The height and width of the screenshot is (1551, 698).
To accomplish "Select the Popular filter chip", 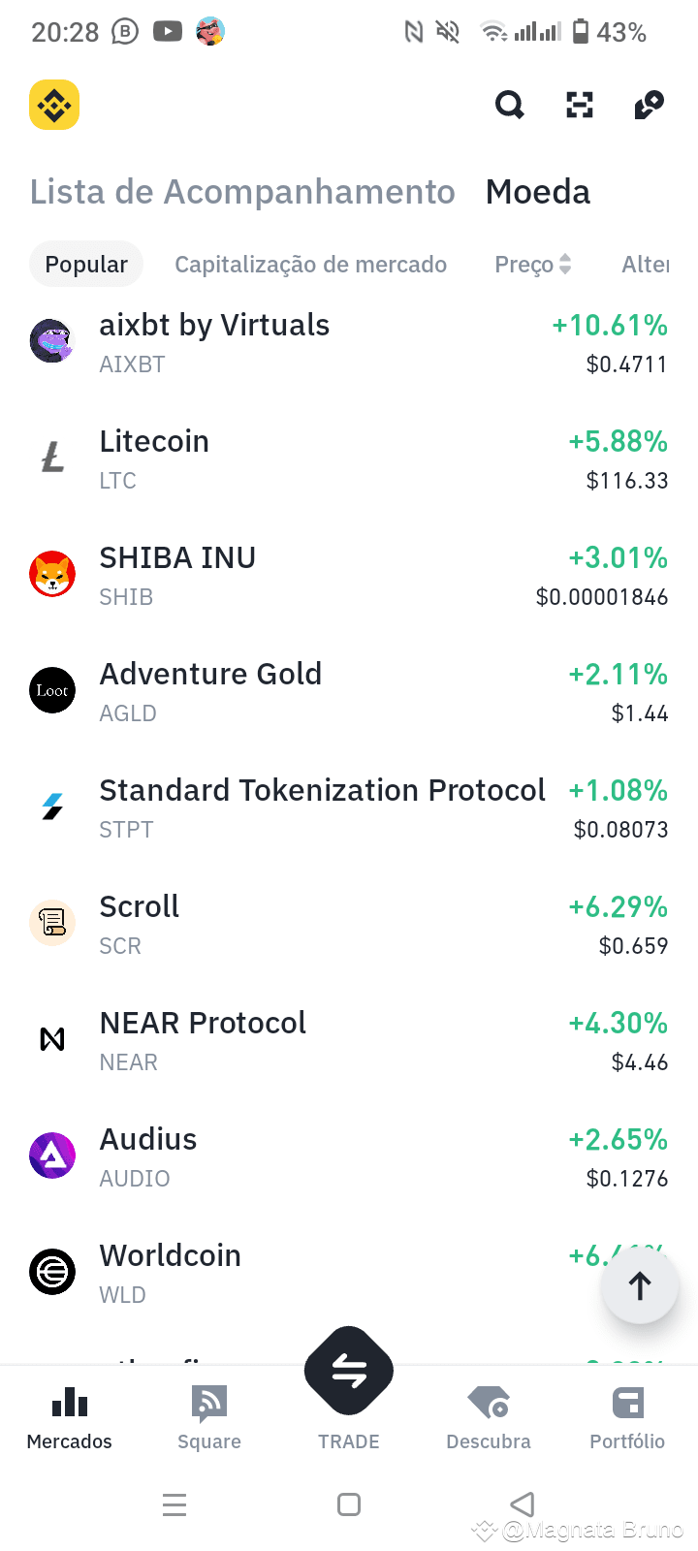I will click(86, 264).
